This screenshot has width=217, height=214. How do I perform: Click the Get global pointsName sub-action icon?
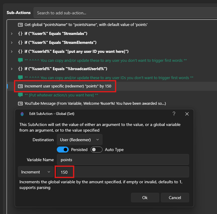click(x=20, y=24)
